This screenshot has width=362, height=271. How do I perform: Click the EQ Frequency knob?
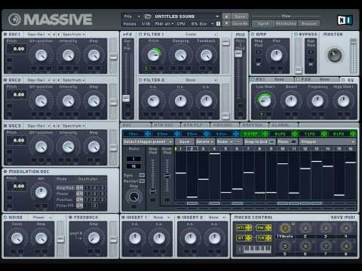point(318,101)
